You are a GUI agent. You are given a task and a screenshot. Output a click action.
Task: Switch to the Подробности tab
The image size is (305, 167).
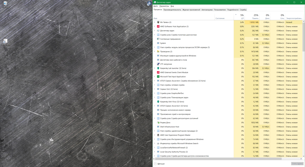233,10
